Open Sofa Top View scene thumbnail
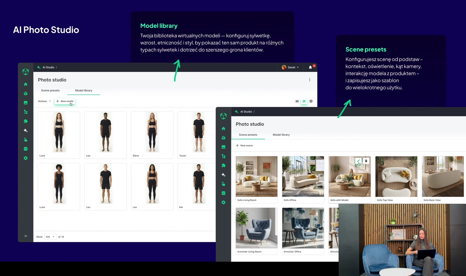The image size is (466, 276). point(396,176)
